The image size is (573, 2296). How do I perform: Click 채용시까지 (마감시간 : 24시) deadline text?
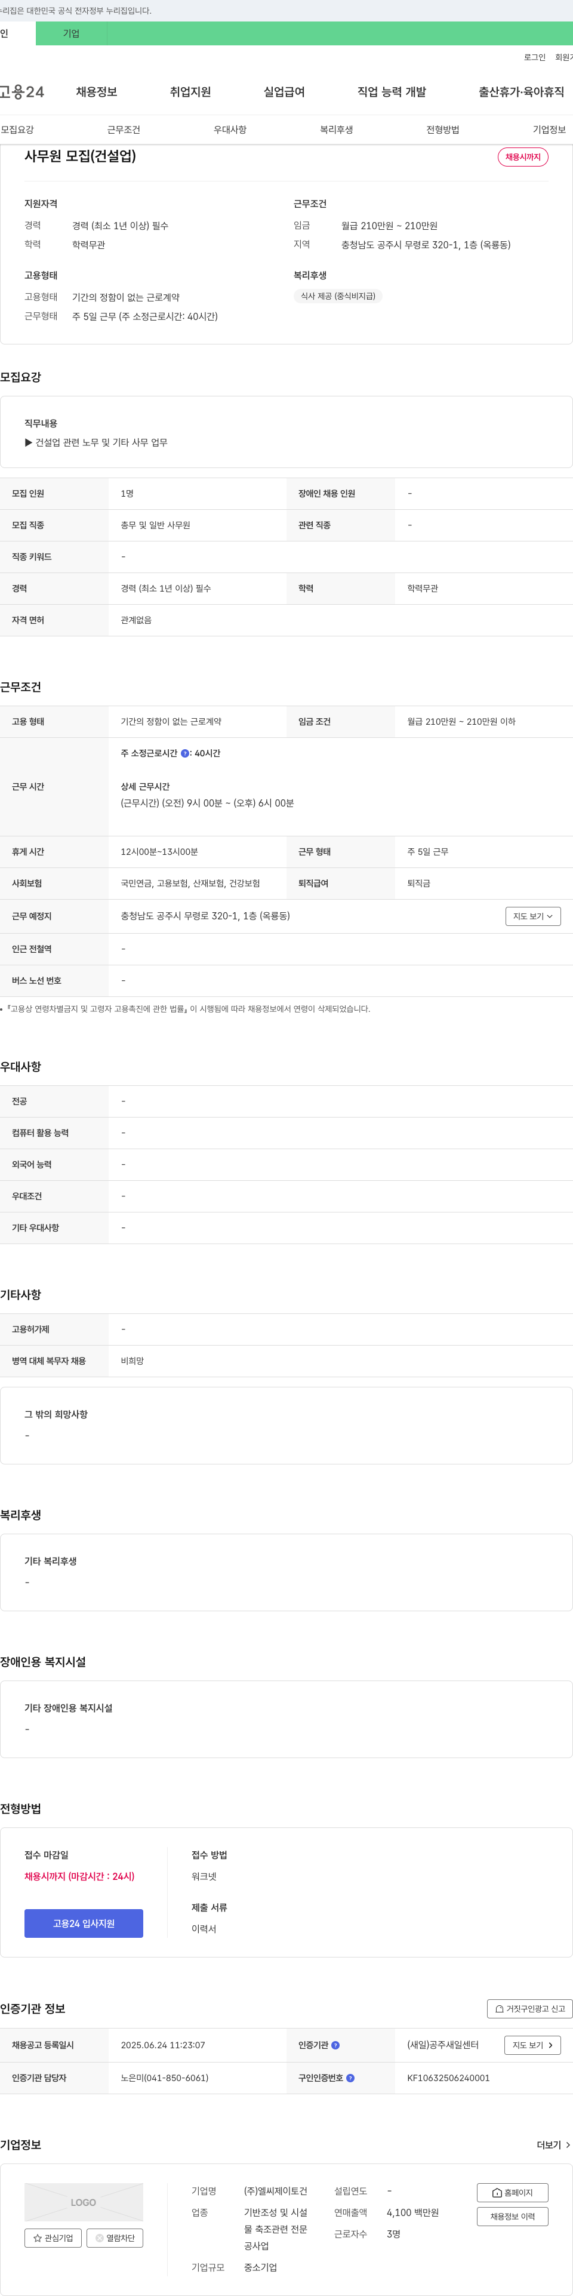click(x=79, y=1876)
